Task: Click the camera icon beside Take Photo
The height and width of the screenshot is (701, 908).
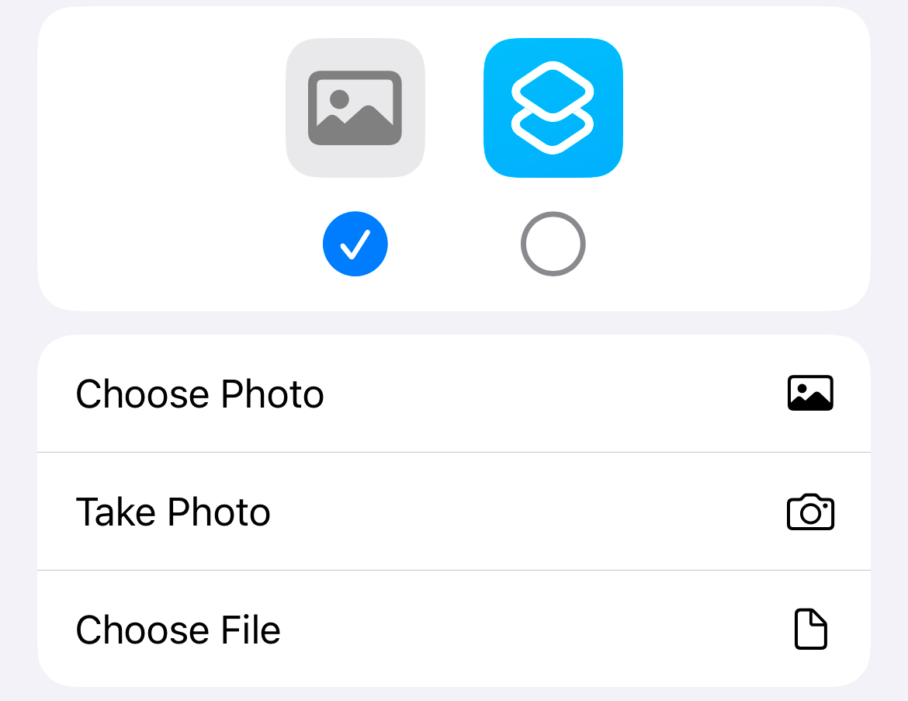Action: (810, 512)
